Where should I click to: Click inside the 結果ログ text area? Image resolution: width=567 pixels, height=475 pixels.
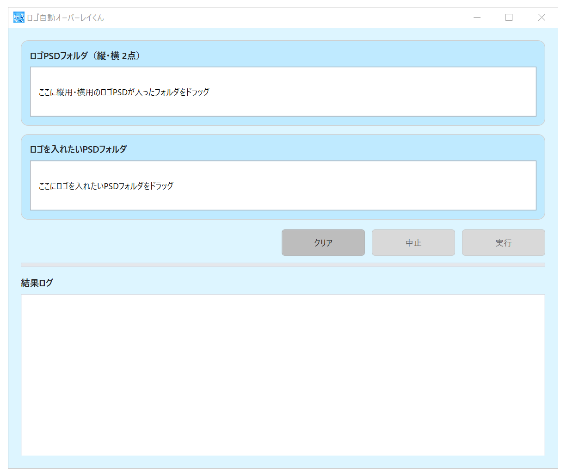[x=283, y=375]
